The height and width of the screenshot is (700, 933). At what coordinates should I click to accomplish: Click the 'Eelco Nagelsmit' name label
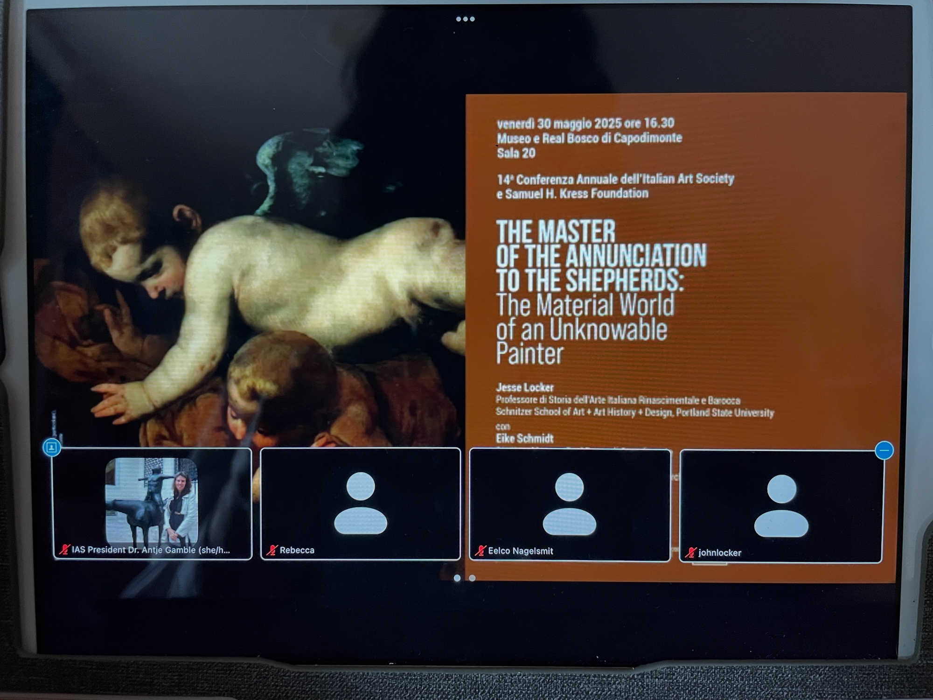[520, 551]
